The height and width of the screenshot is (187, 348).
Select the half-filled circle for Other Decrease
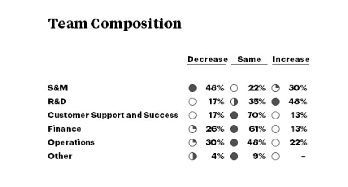click(193, 156)
